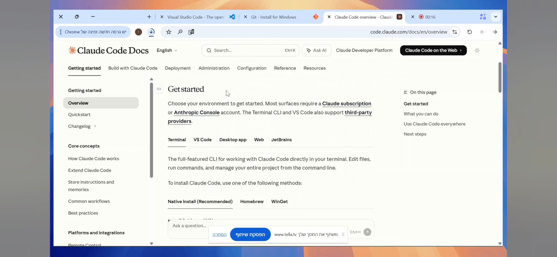This screenshot has height=257, width=557.
Task: Click the translate page icon in address bar
Action: [191, 32]
